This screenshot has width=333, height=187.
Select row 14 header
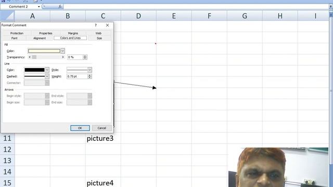(7, 172)
